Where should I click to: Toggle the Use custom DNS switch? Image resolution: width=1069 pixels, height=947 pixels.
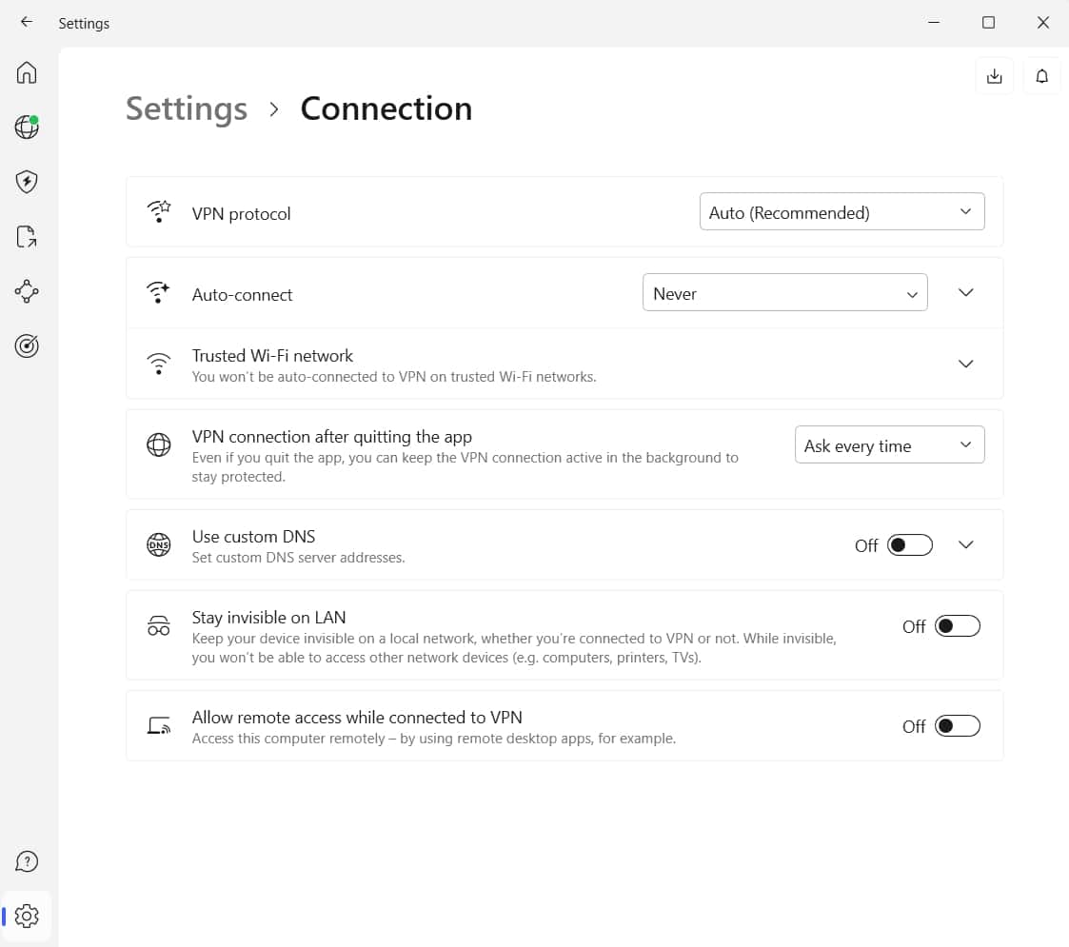pyautogui.click(x=909, y=544)
